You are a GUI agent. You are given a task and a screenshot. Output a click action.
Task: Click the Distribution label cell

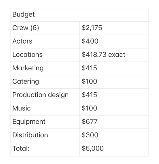tap(45, 136)
